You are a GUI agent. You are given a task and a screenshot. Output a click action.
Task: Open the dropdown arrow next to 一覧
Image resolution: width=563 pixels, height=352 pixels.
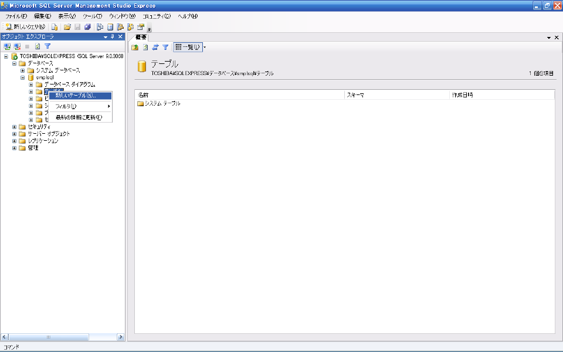205,47
